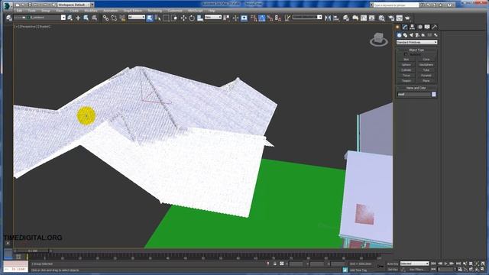Toggle Angle Snap in main toolbar

(x=261, y=18)
